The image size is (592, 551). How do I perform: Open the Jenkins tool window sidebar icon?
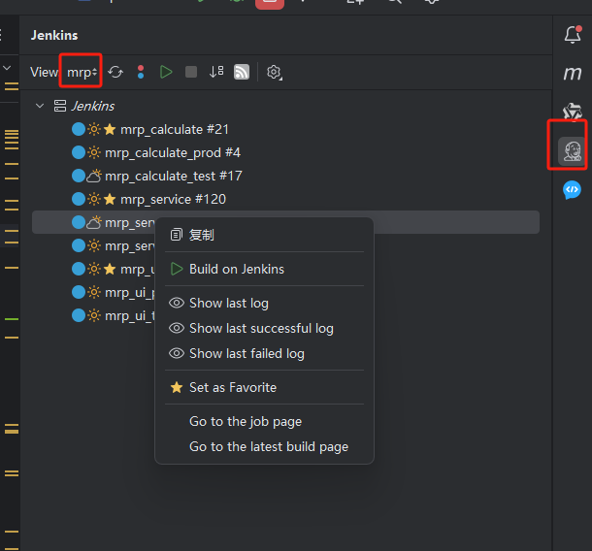572,150
